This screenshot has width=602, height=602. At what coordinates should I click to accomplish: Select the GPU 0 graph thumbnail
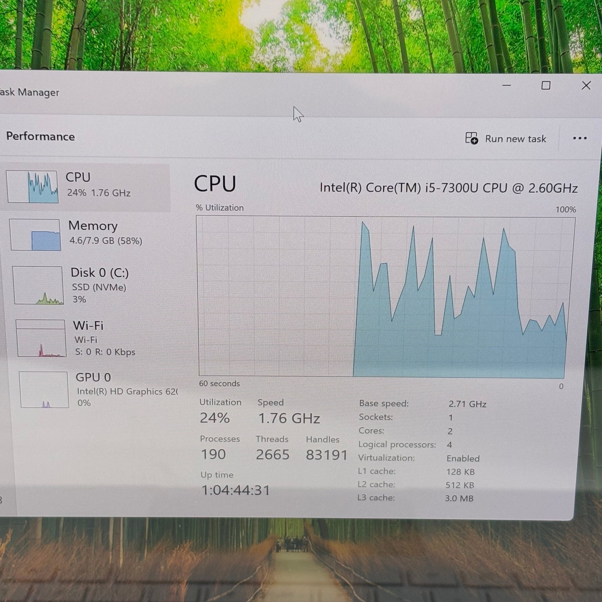coord(44,389)
